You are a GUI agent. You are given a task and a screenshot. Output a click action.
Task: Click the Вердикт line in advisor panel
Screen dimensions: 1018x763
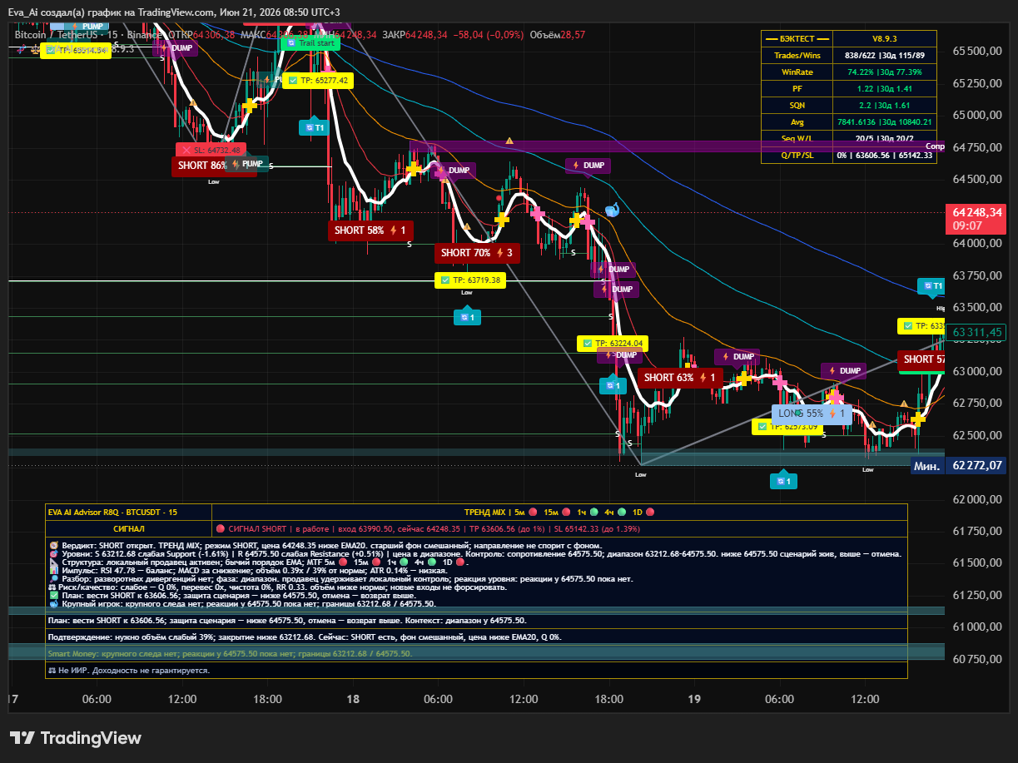[x=327, y=544]
